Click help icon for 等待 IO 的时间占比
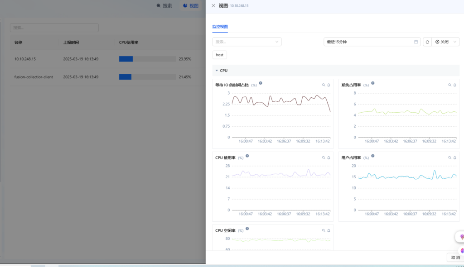 point(261,83)
